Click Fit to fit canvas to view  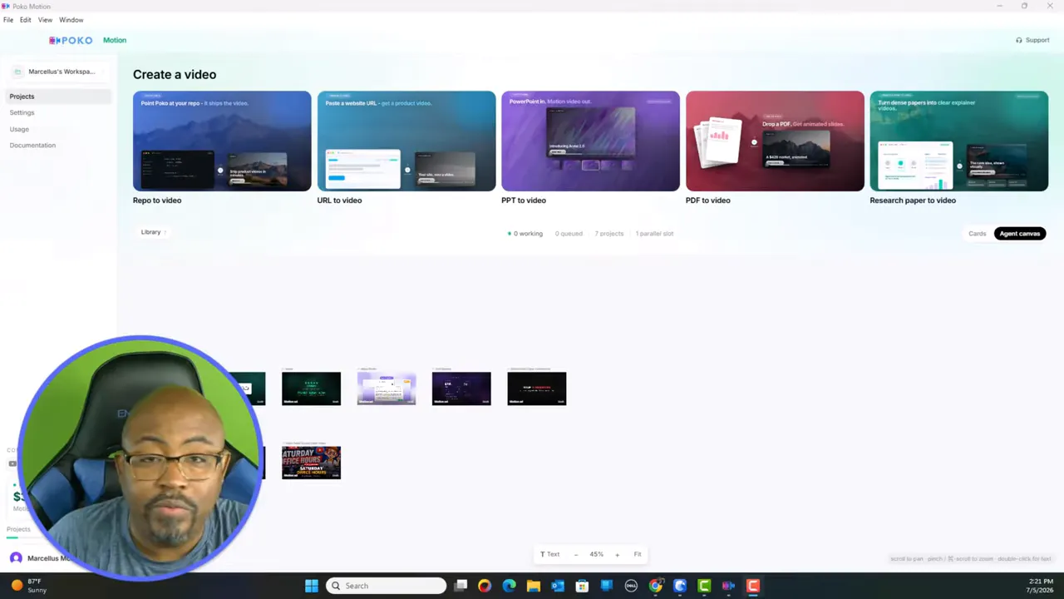(x=638, y=554)
